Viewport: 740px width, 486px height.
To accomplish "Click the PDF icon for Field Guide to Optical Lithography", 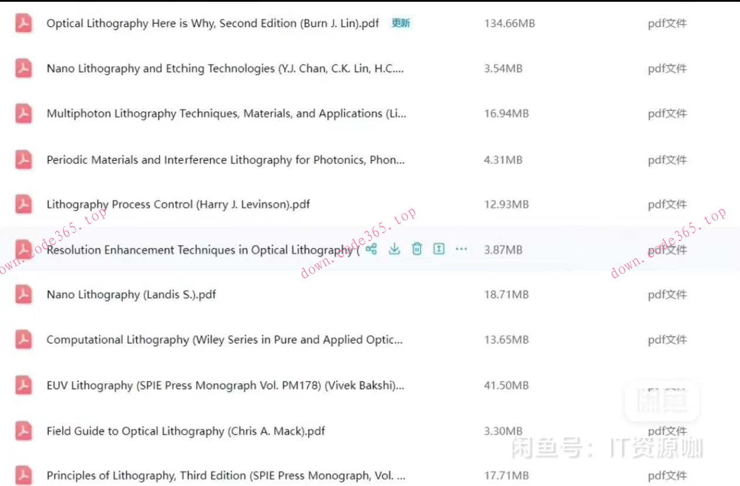I will click(x=23, y=431).
